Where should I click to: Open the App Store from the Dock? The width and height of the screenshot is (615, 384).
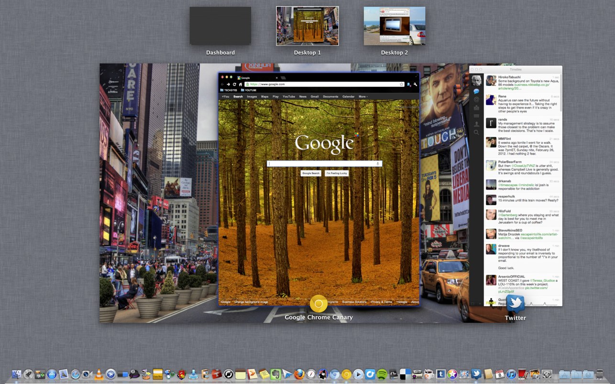[x=52, y=374]
